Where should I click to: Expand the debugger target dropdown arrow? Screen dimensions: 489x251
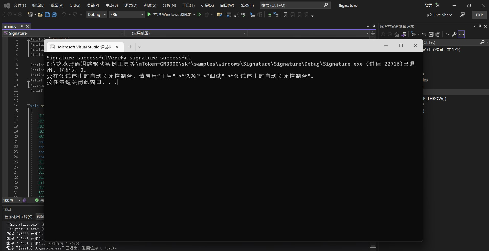coord(194,15)
